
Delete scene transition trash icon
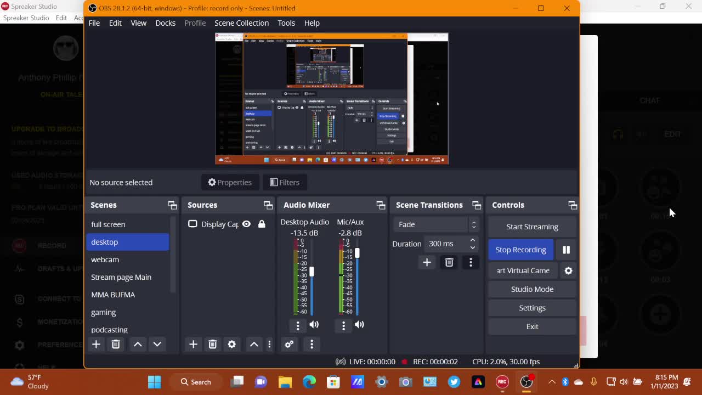coord(449,262)
